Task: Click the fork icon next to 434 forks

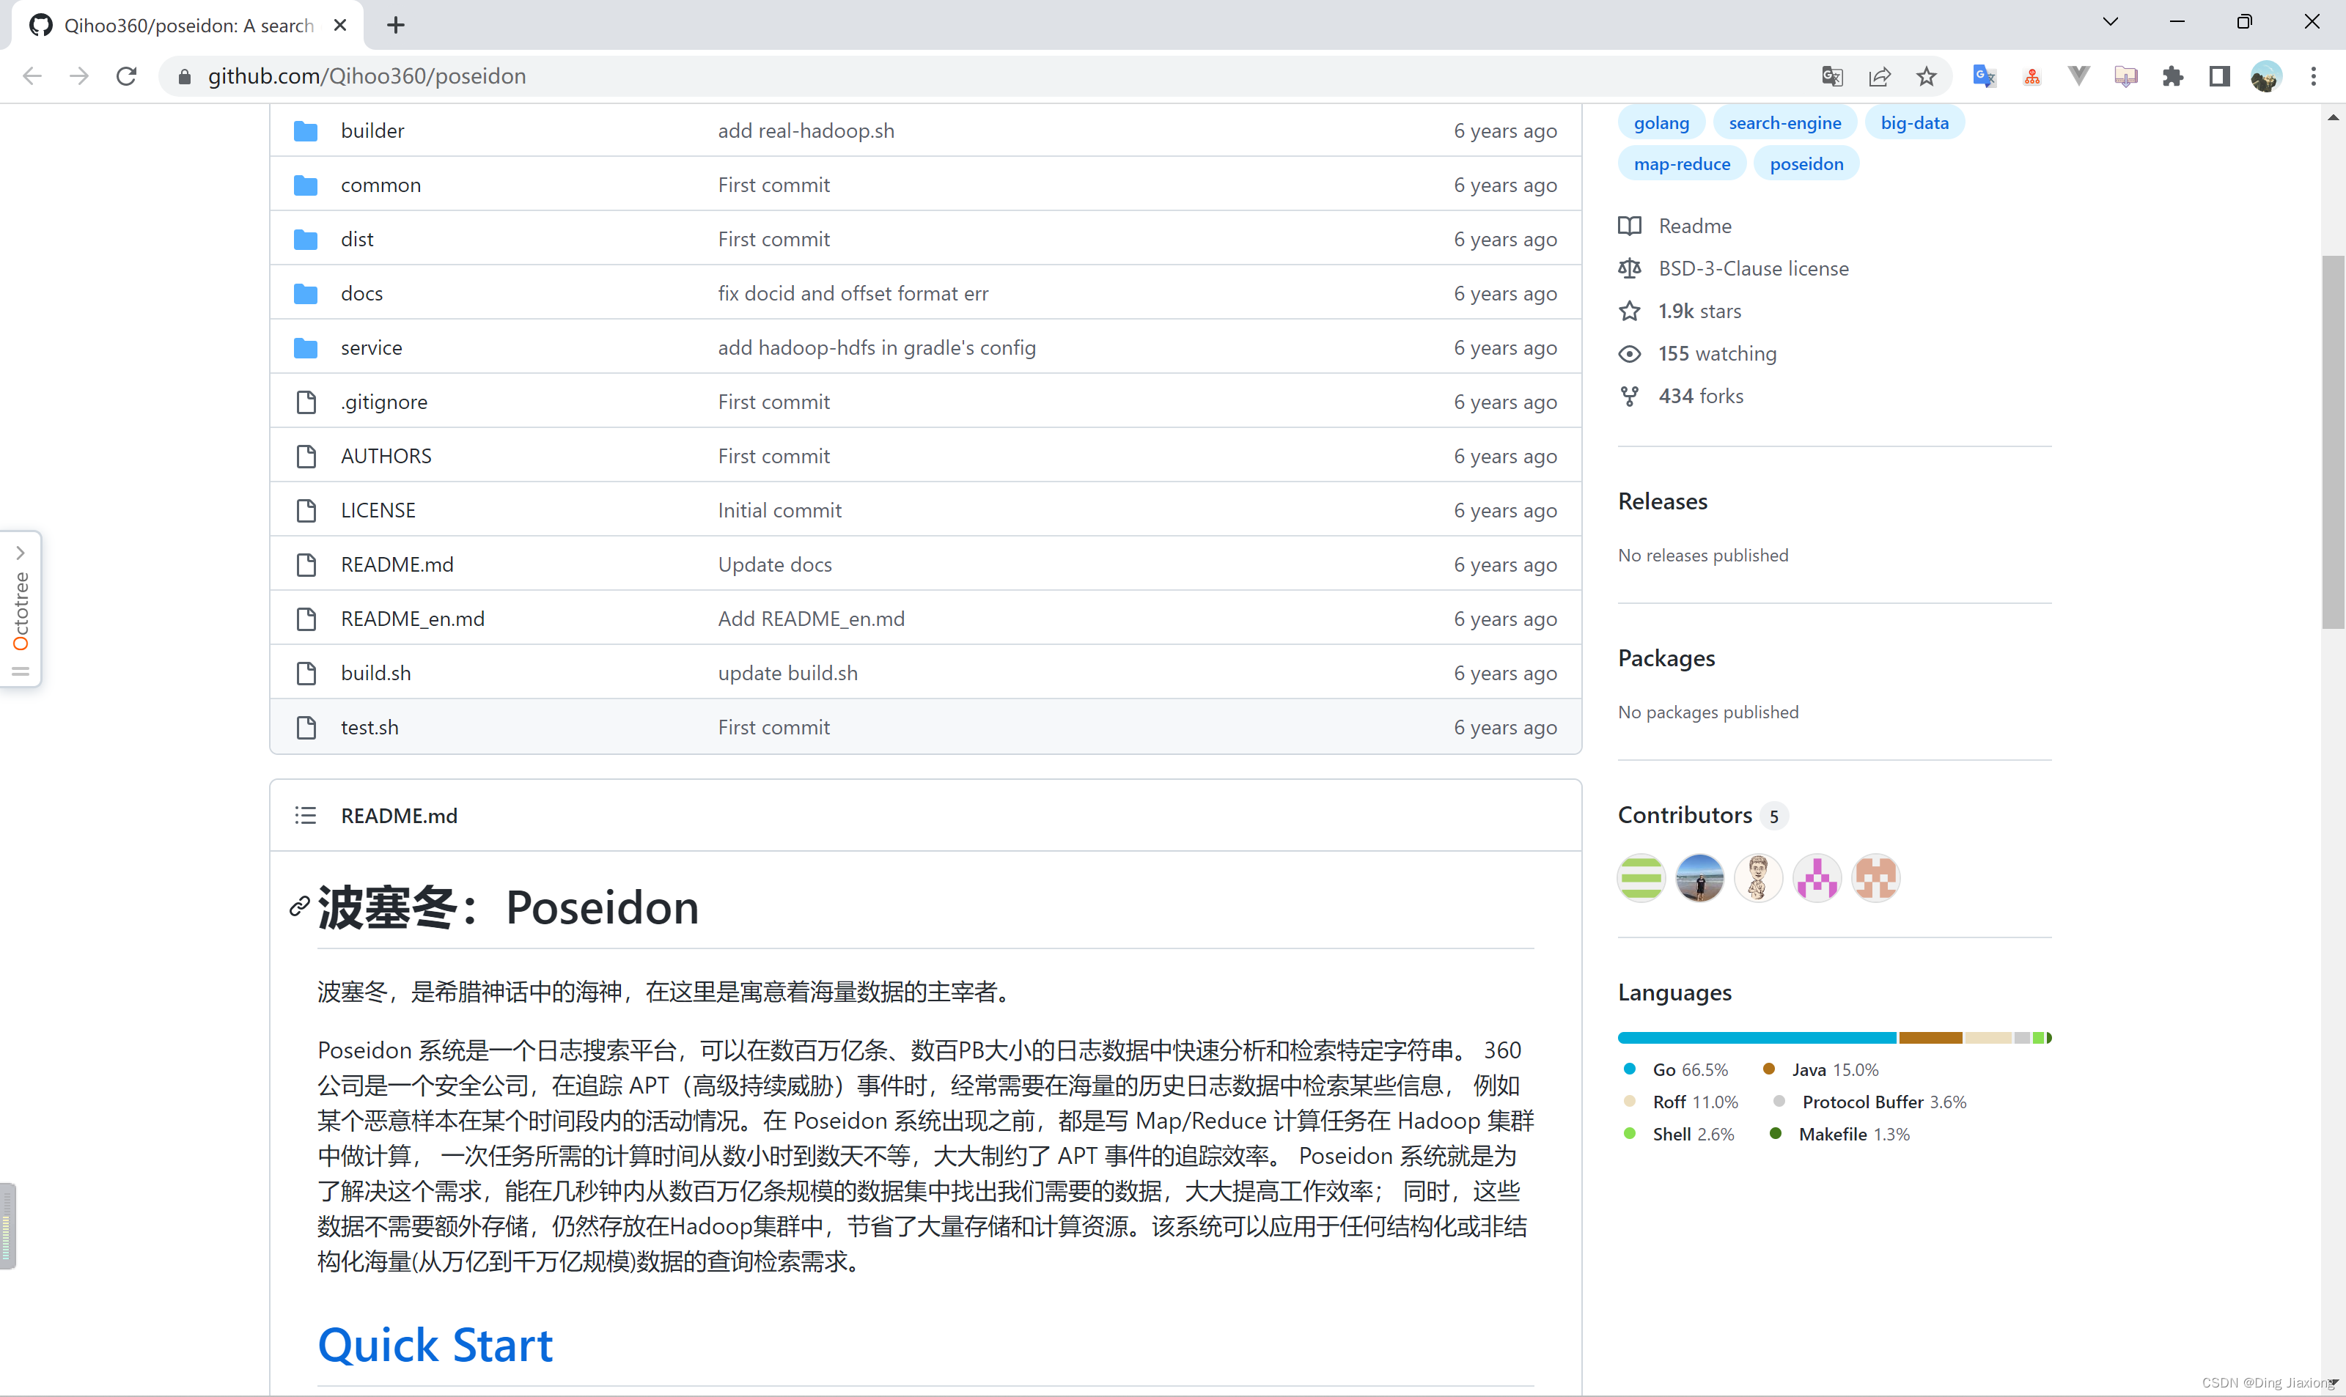Action: coord(1630,397)
